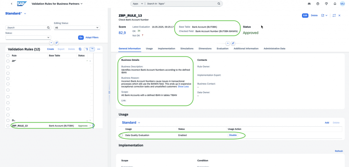Click Show Less in Business Reason
This screenshot has height=167, width=349.
183,87
